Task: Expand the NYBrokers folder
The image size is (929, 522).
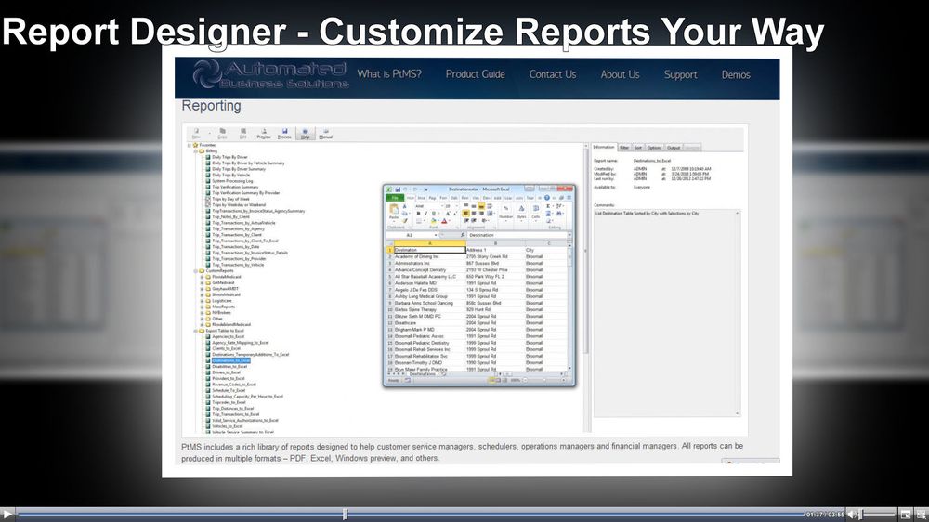Action: pyautogui.click(x=202, y=313)
